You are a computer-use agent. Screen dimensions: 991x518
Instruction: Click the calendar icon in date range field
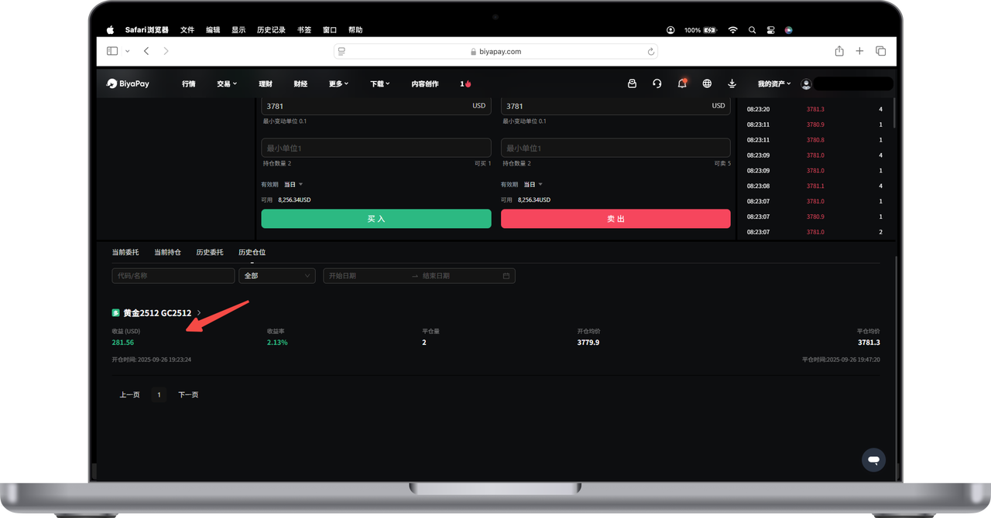(506, 276)
